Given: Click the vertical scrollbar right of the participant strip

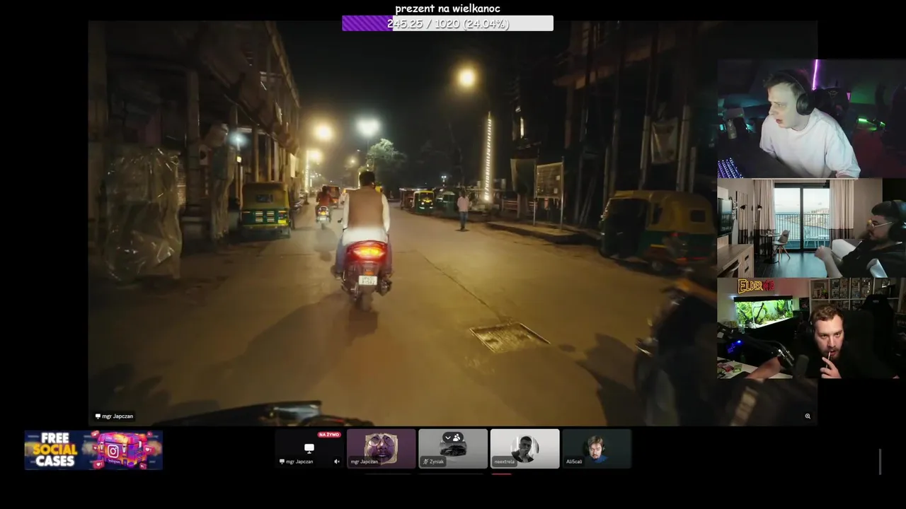Looking at the screenshot, I should tap(880, 462).
